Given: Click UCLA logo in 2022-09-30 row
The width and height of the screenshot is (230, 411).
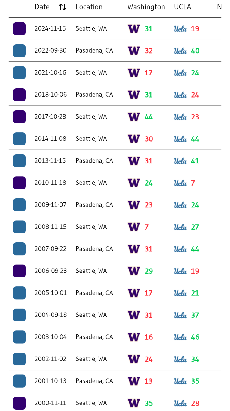Looking at the screenshot, I should (180, 51).
